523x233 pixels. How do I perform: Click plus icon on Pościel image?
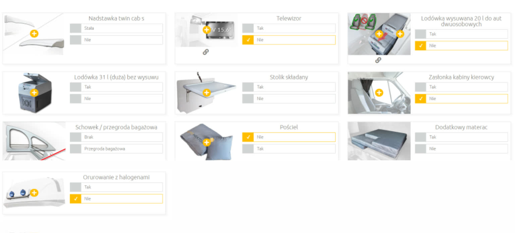[207, 143]
